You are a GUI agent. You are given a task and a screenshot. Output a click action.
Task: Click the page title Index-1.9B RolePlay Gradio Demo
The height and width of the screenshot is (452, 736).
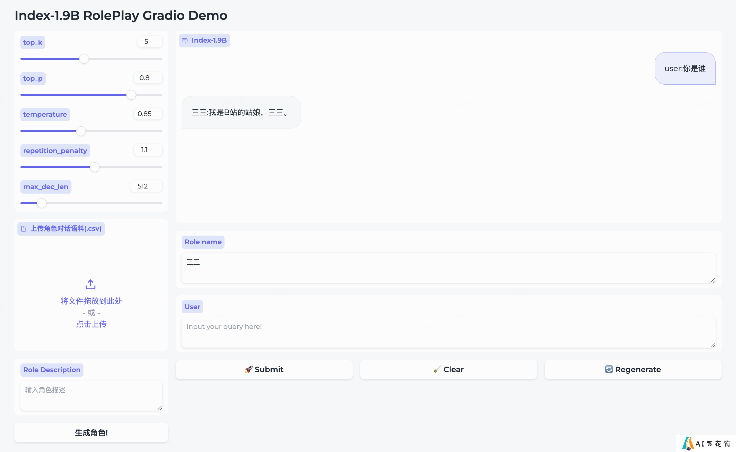pyautogui.click(x=121, y=15)
